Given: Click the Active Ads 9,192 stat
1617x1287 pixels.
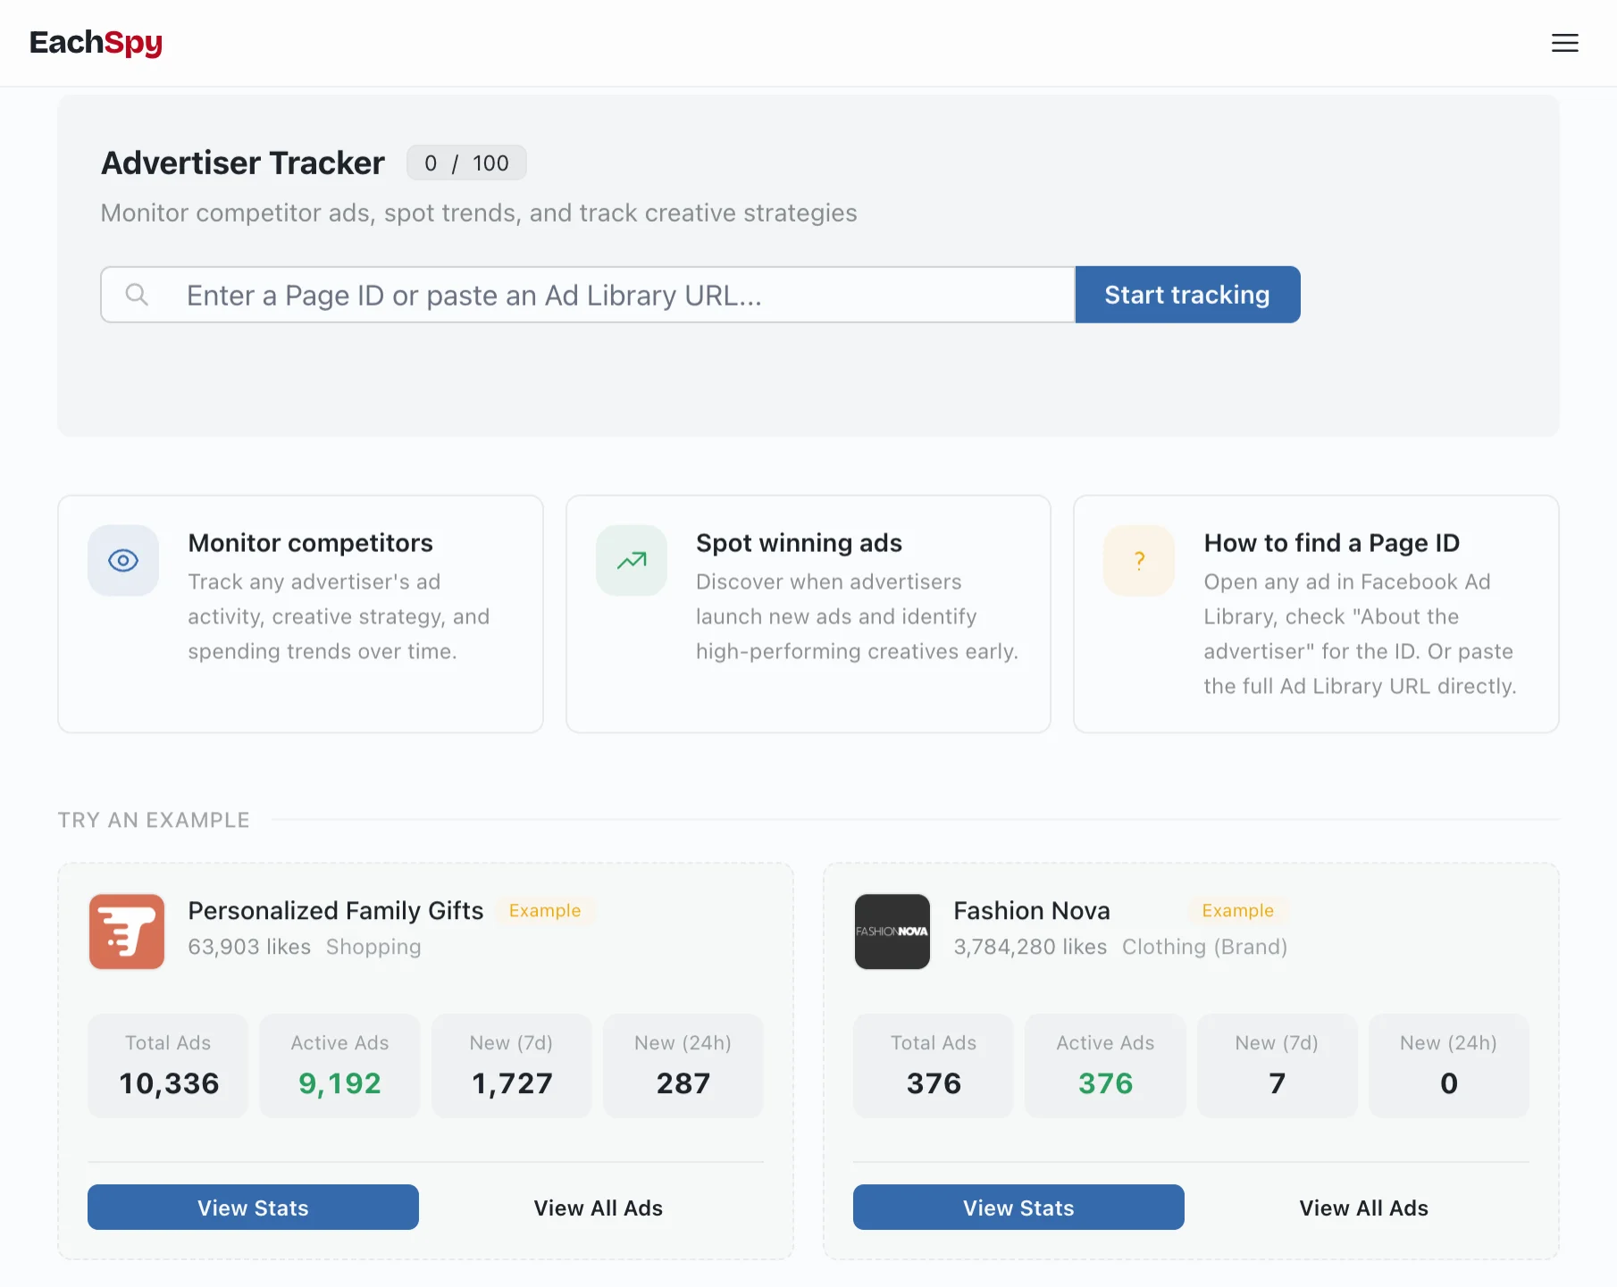Looking at the screenshot, I should pos(339,1066).
